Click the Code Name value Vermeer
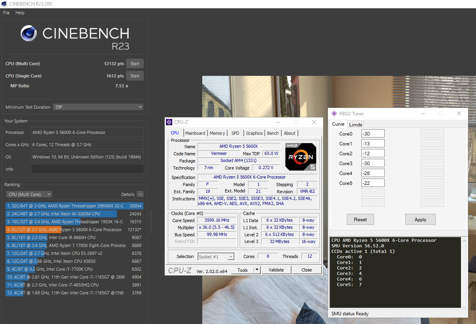The height and width of the screenshot is (324, 476). pyautogui.click(x=218, y=153)
